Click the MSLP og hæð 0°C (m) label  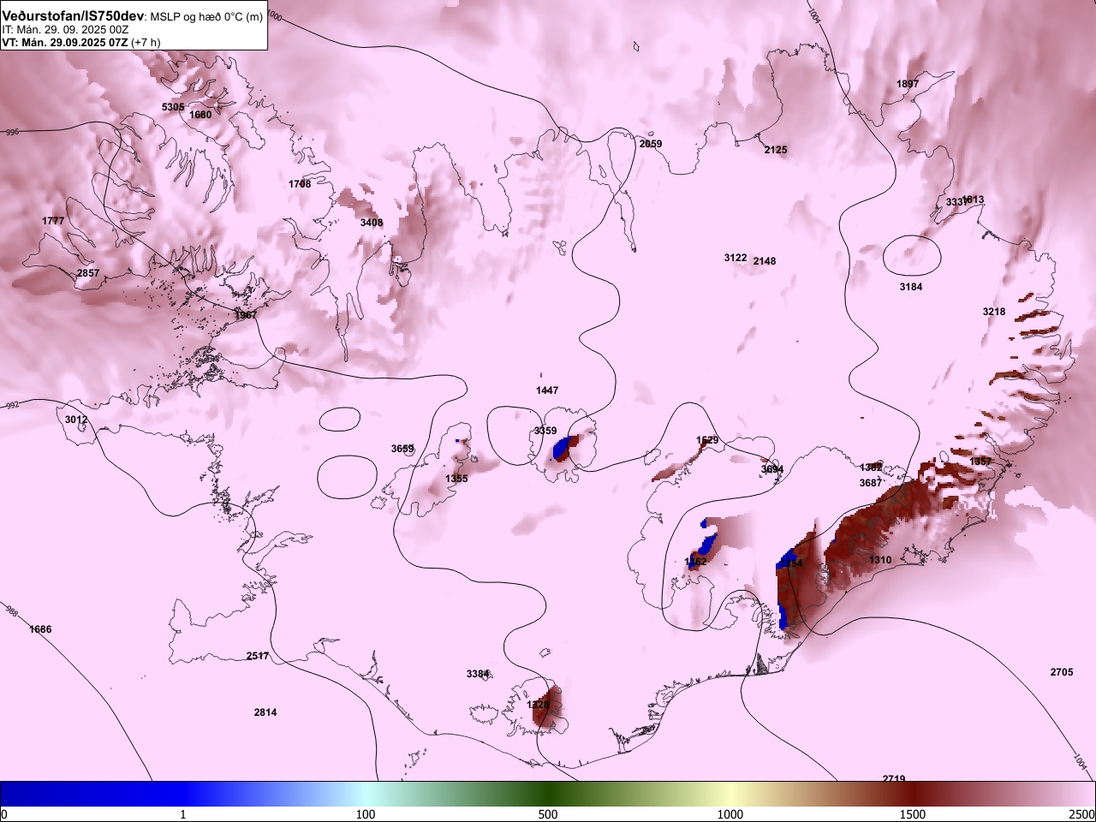[207, 17]
